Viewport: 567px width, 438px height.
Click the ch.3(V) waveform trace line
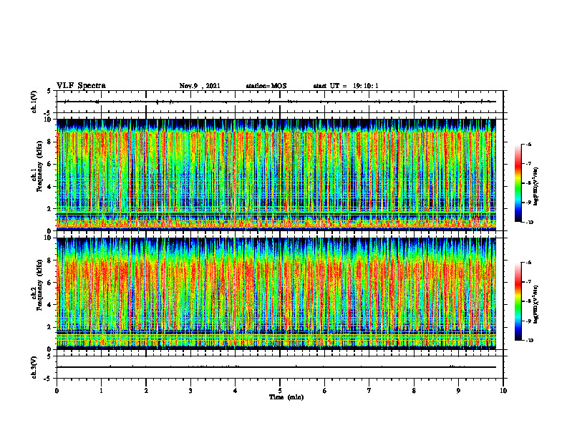pos(276,367)
